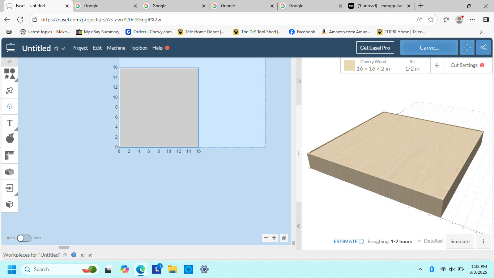Open the 3D cube tool
Image resolution: width=494 pixels, height=278 pixels.
10,204
